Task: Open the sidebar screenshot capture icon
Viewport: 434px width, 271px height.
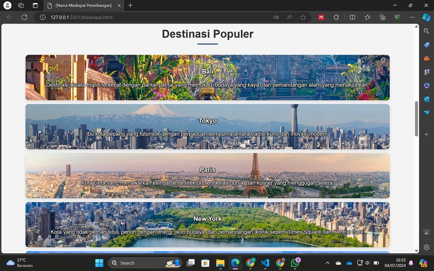Action: point(426,232)
